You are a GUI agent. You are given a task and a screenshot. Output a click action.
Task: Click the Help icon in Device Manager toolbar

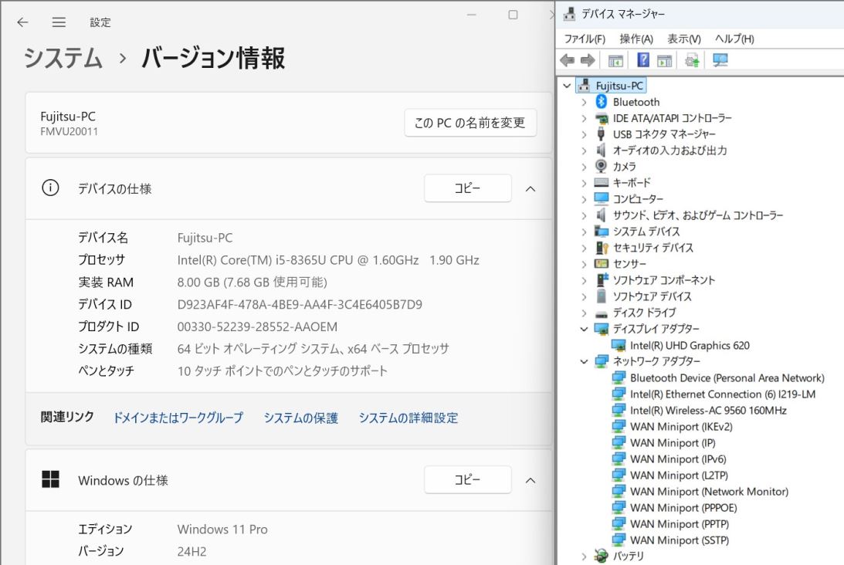(642, 60)
